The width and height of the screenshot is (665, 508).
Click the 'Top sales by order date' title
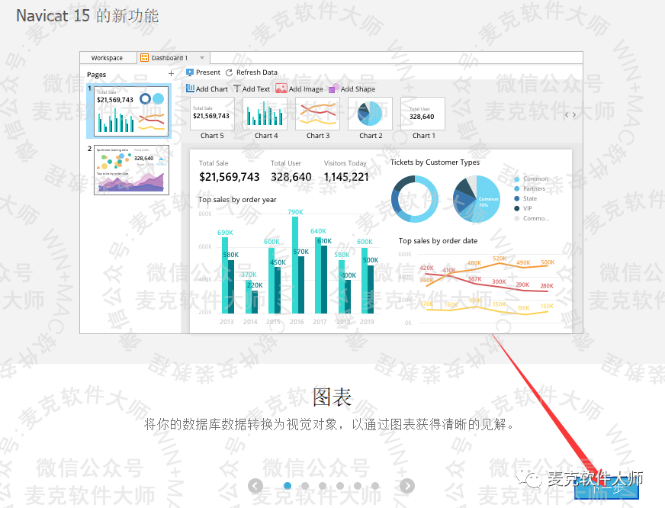(x=438, y=240)
